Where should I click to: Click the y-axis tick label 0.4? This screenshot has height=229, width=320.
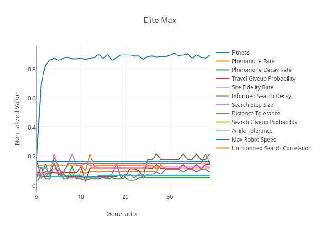(x=31, y=127)
